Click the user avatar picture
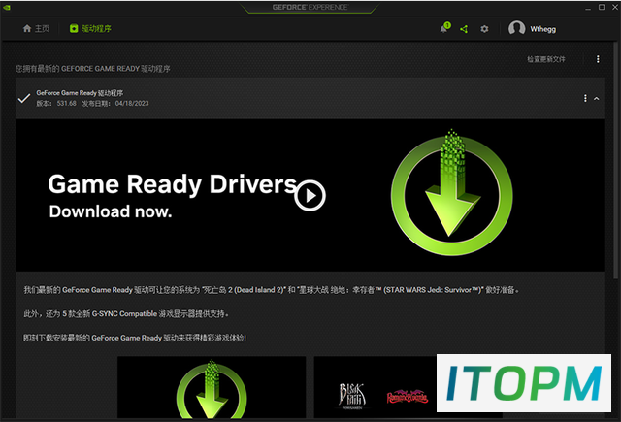 (516, 28)
